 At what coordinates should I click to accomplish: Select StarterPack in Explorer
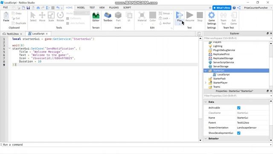pyautogui.click(x=219, y=79)
